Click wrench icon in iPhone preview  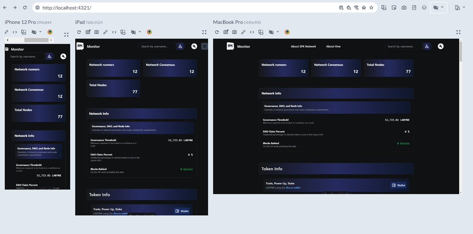[x=63, y=56]
